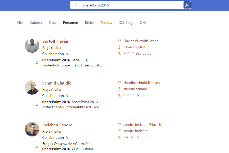
Task: Switch to the Alle tab
Action: point(20,23)
